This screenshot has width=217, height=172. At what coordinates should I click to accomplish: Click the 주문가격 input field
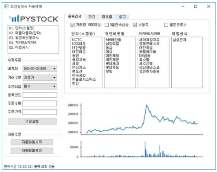click(40, 112)
